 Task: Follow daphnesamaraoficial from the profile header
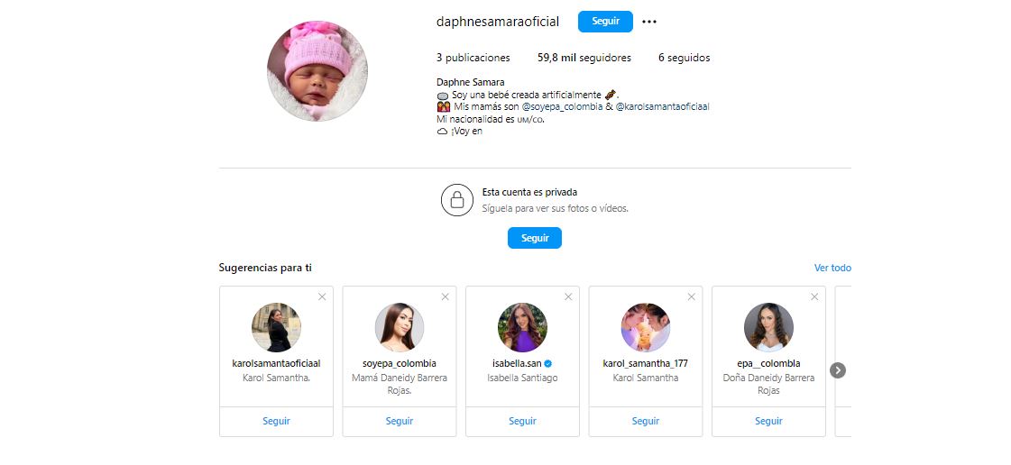(605, 22)
